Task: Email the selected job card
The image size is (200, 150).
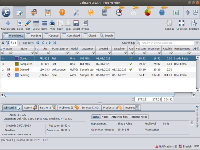Action: pyautogui.click(x=68, y=25)
